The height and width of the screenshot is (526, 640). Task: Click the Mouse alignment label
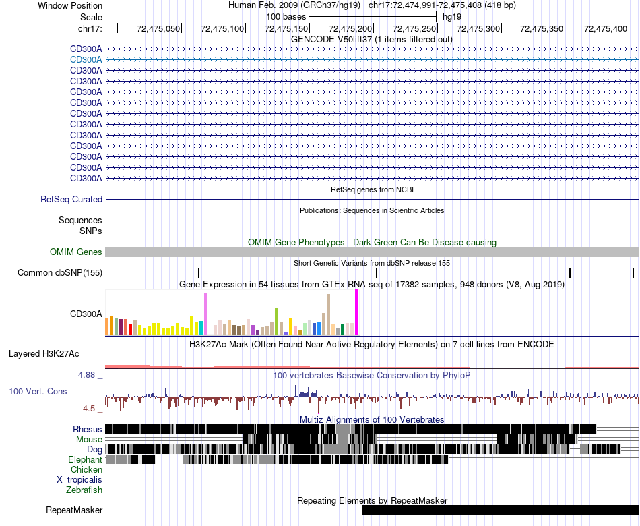[x=89, y=440]
